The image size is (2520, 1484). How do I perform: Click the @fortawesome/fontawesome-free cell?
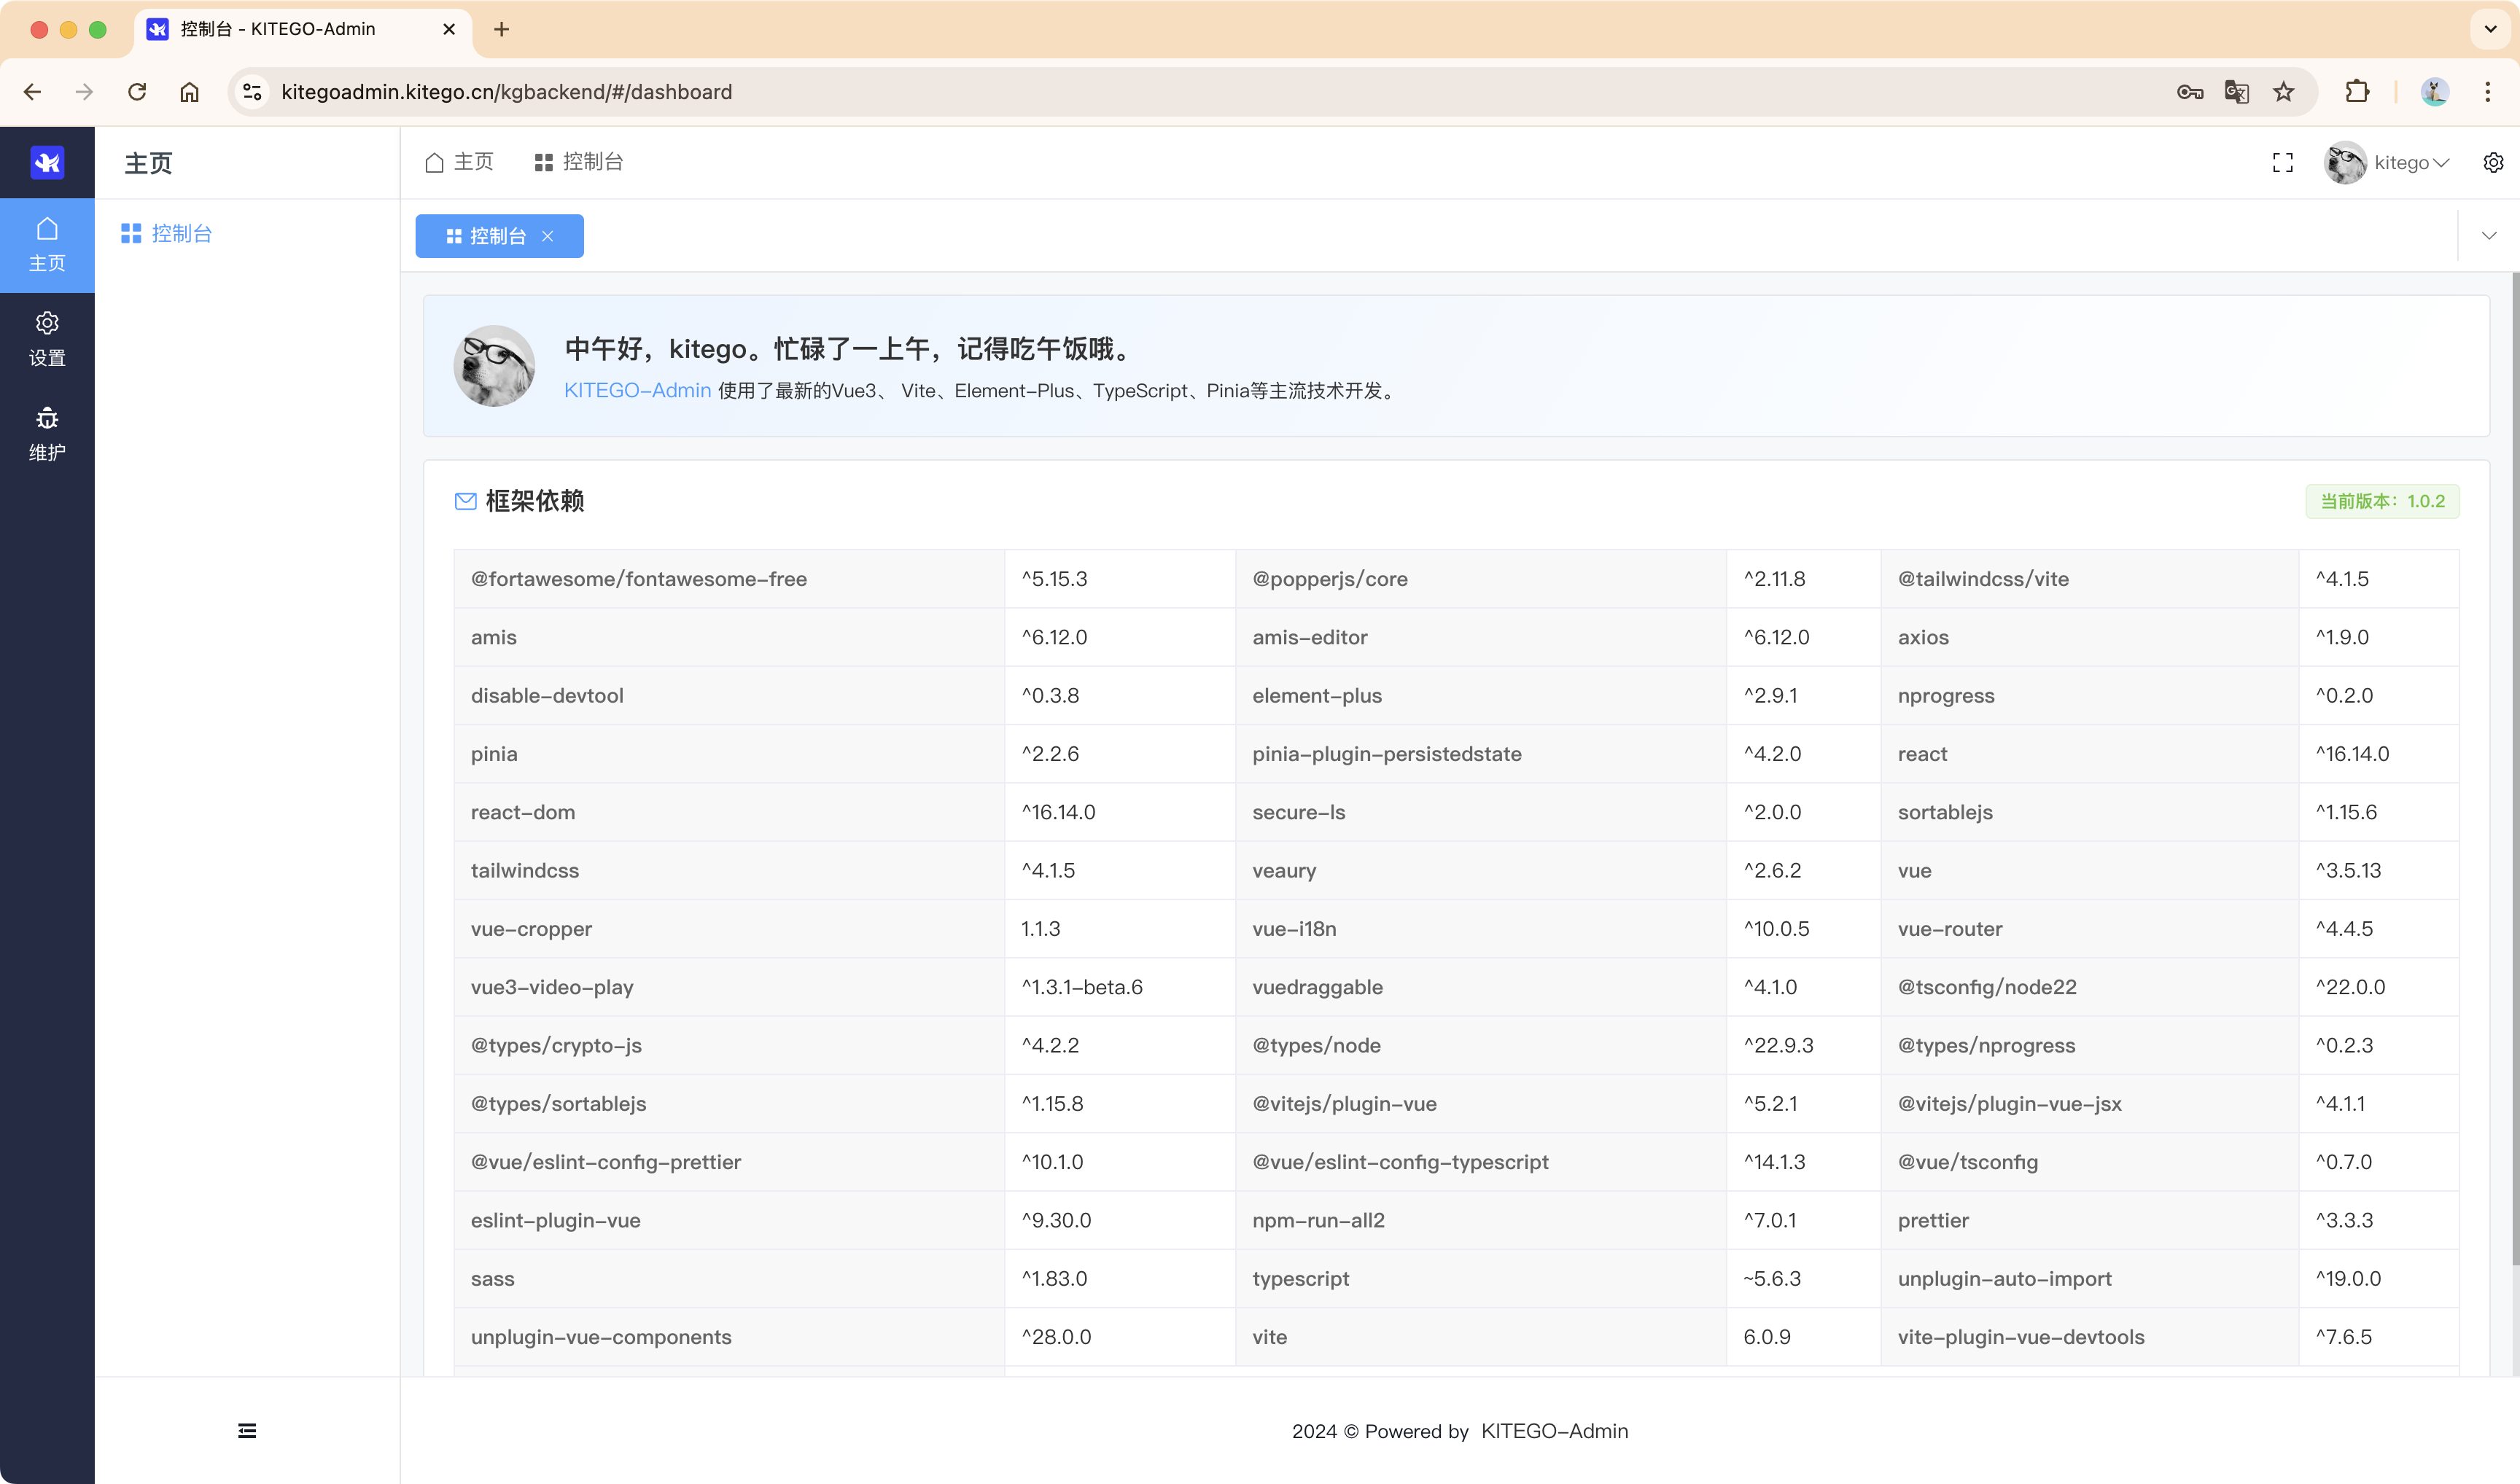click(x=729, y=578)
